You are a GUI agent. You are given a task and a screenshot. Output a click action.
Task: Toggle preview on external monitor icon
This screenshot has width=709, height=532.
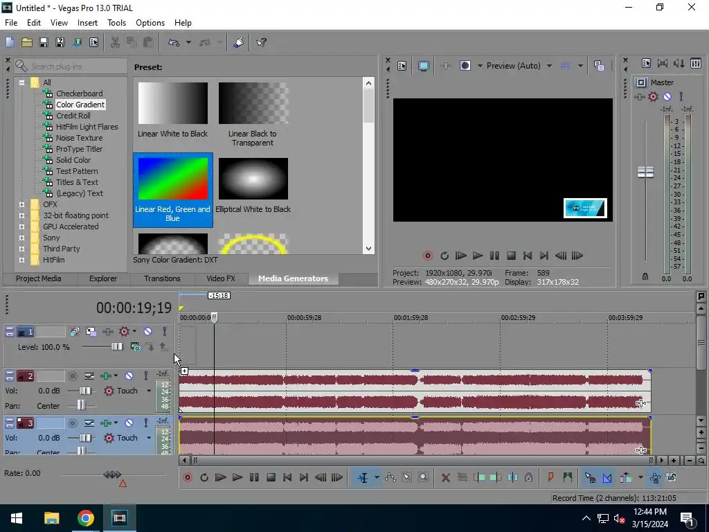423,66
